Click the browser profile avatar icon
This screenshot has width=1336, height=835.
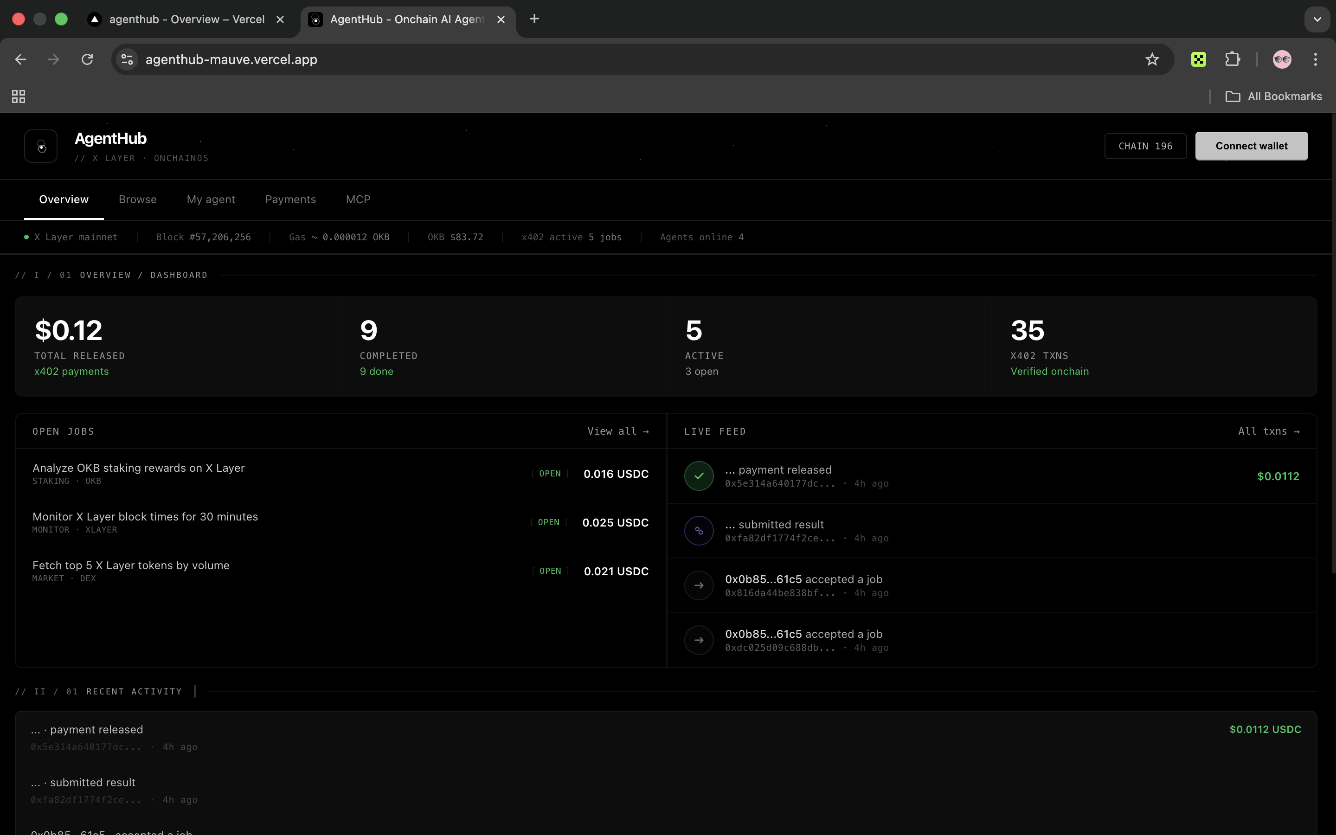click(x=1282, y=59)
